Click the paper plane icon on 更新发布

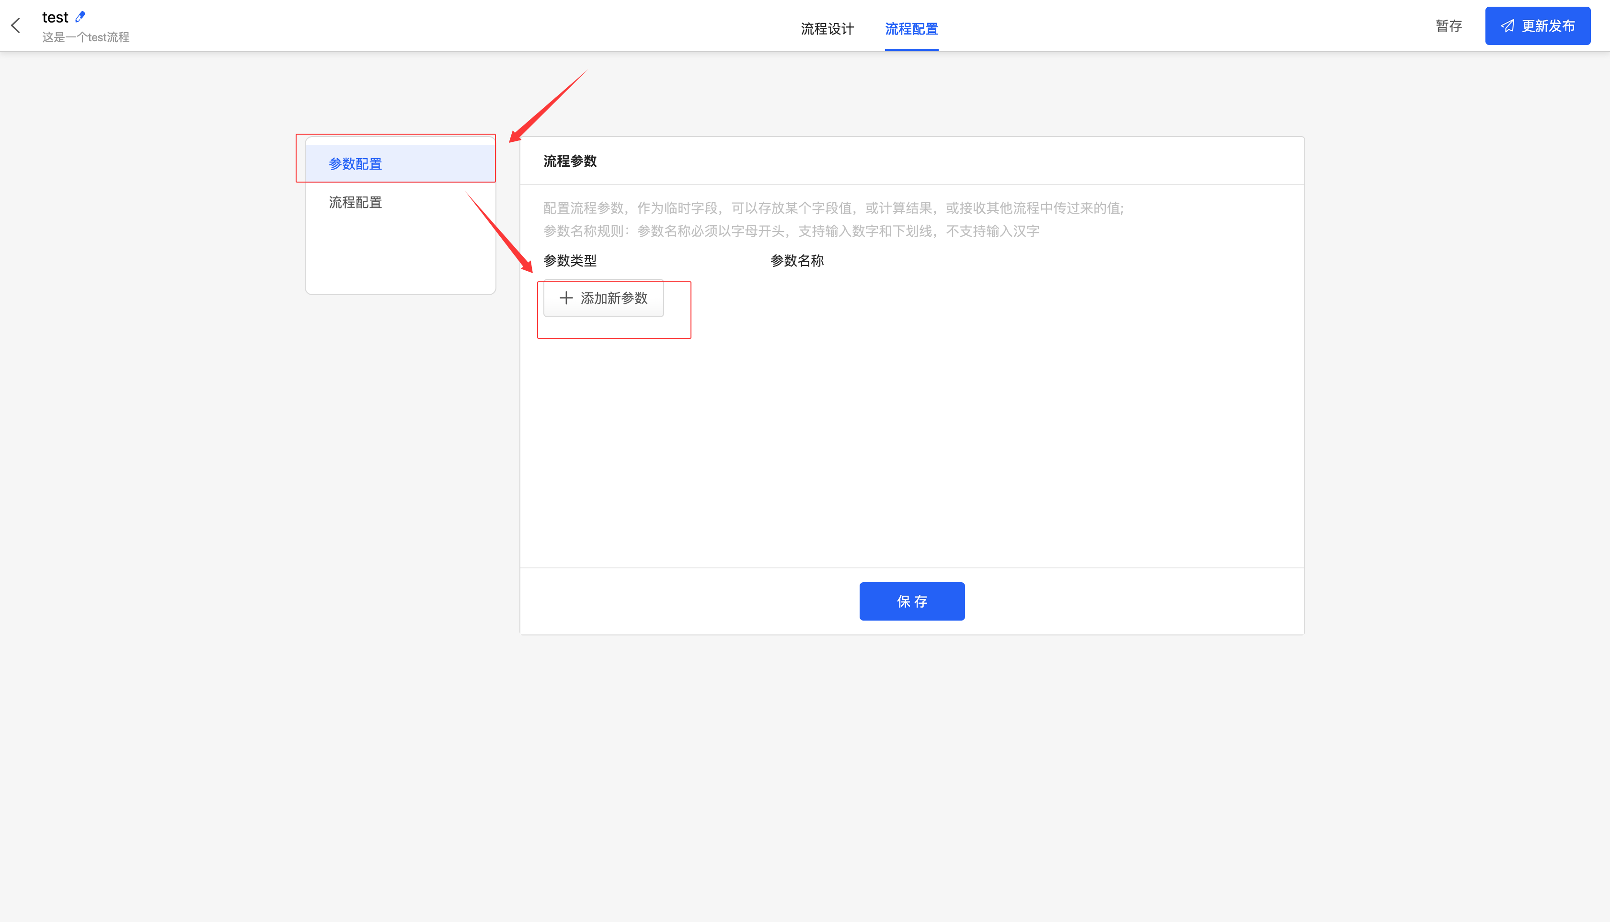(1507, 26)
